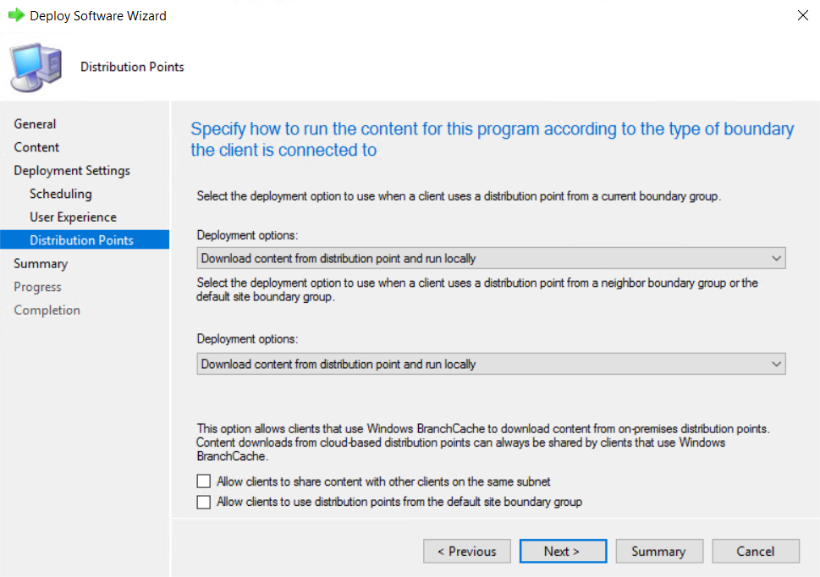Select the Content step in sidebar
Screen dimensions: 820x577
36,147
